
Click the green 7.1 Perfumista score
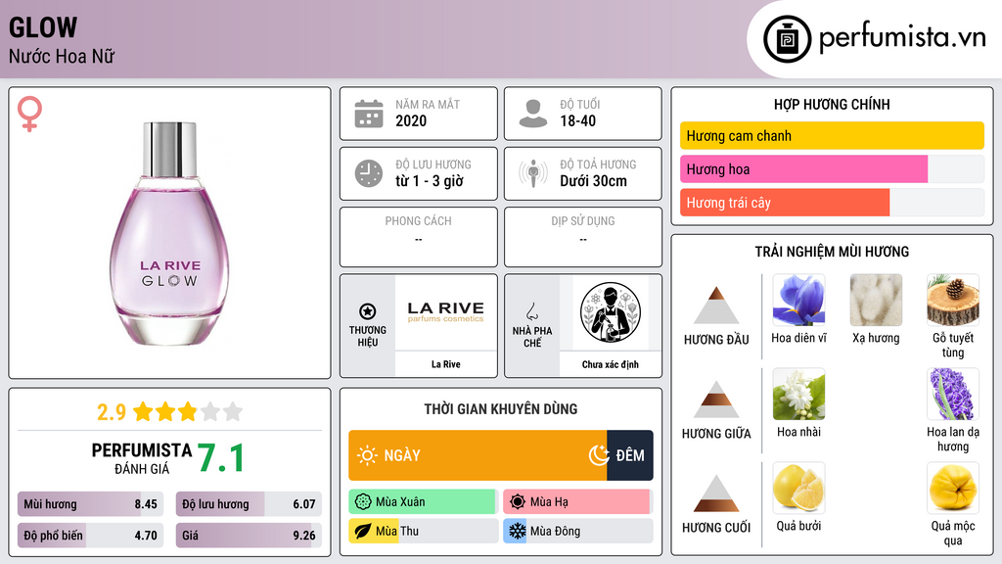[x=221, y=458]
